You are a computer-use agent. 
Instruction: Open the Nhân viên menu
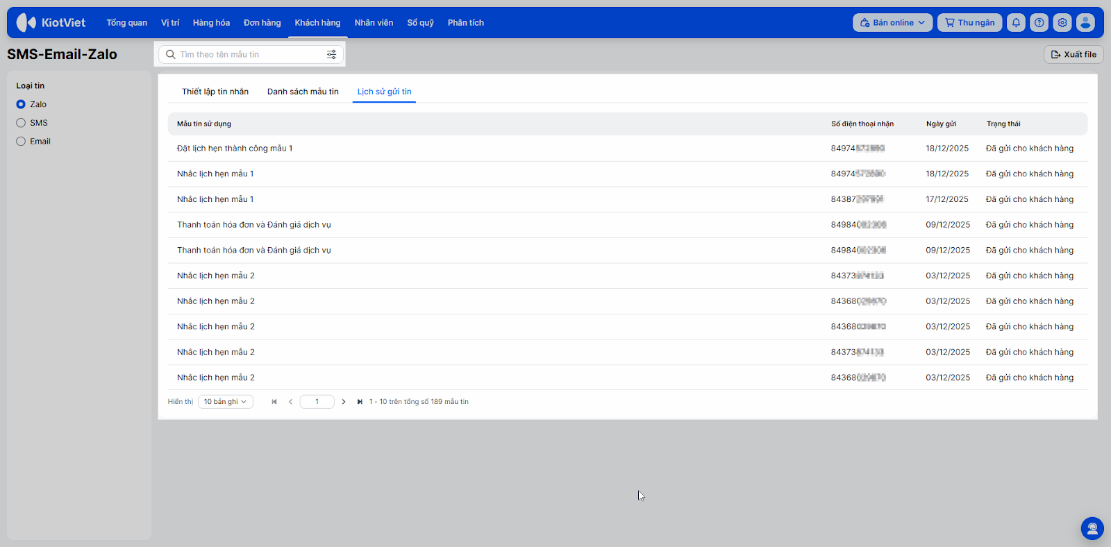coord(374,23)
